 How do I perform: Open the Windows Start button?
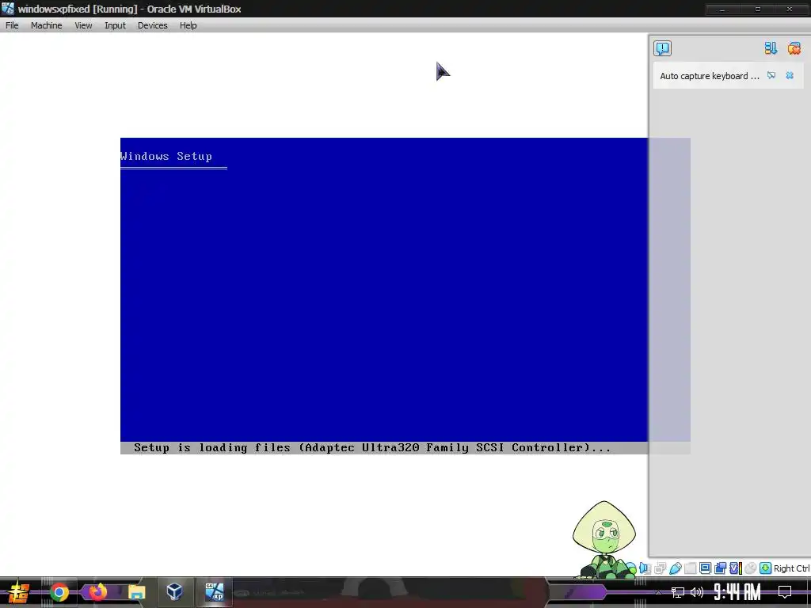pos(19,592)
